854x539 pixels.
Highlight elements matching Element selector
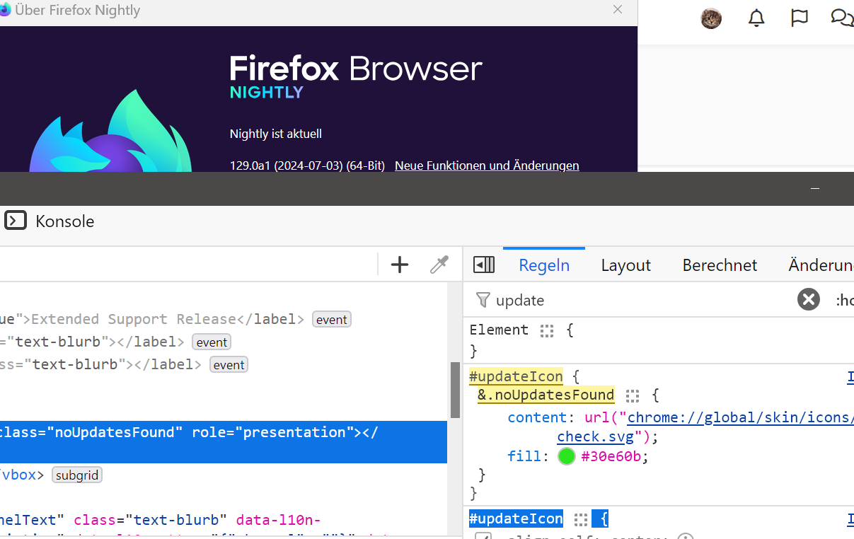coord(546,330)
